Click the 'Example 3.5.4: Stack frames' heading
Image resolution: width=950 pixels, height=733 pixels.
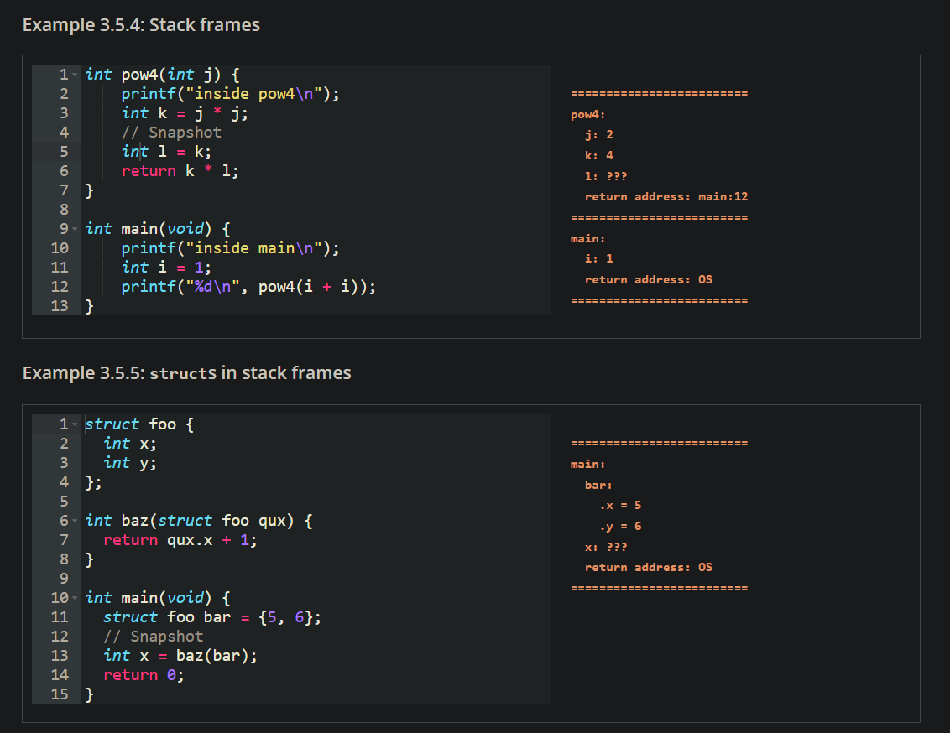coord(141,25)
